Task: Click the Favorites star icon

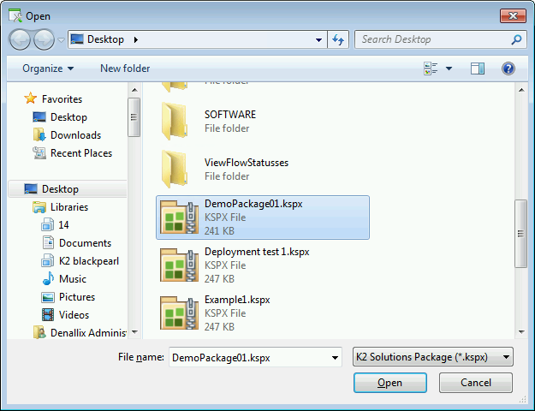Action: tap(30, 98)
